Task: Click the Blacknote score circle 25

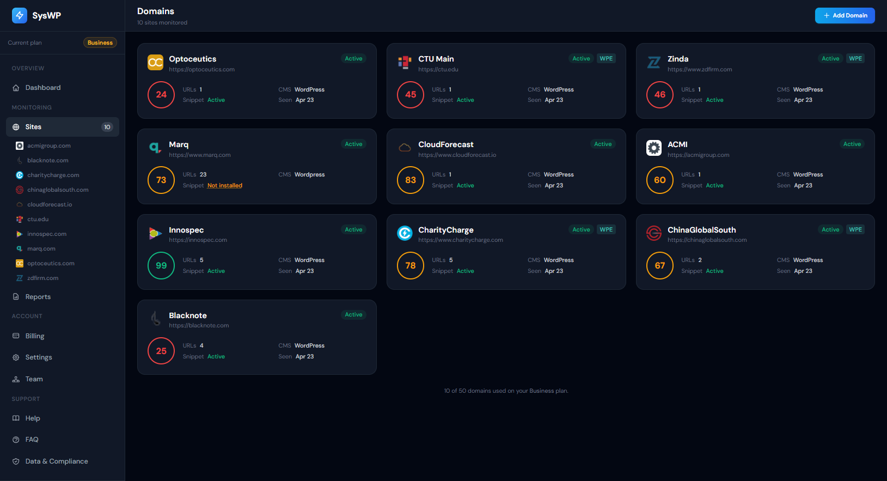Action: point(161,351)
